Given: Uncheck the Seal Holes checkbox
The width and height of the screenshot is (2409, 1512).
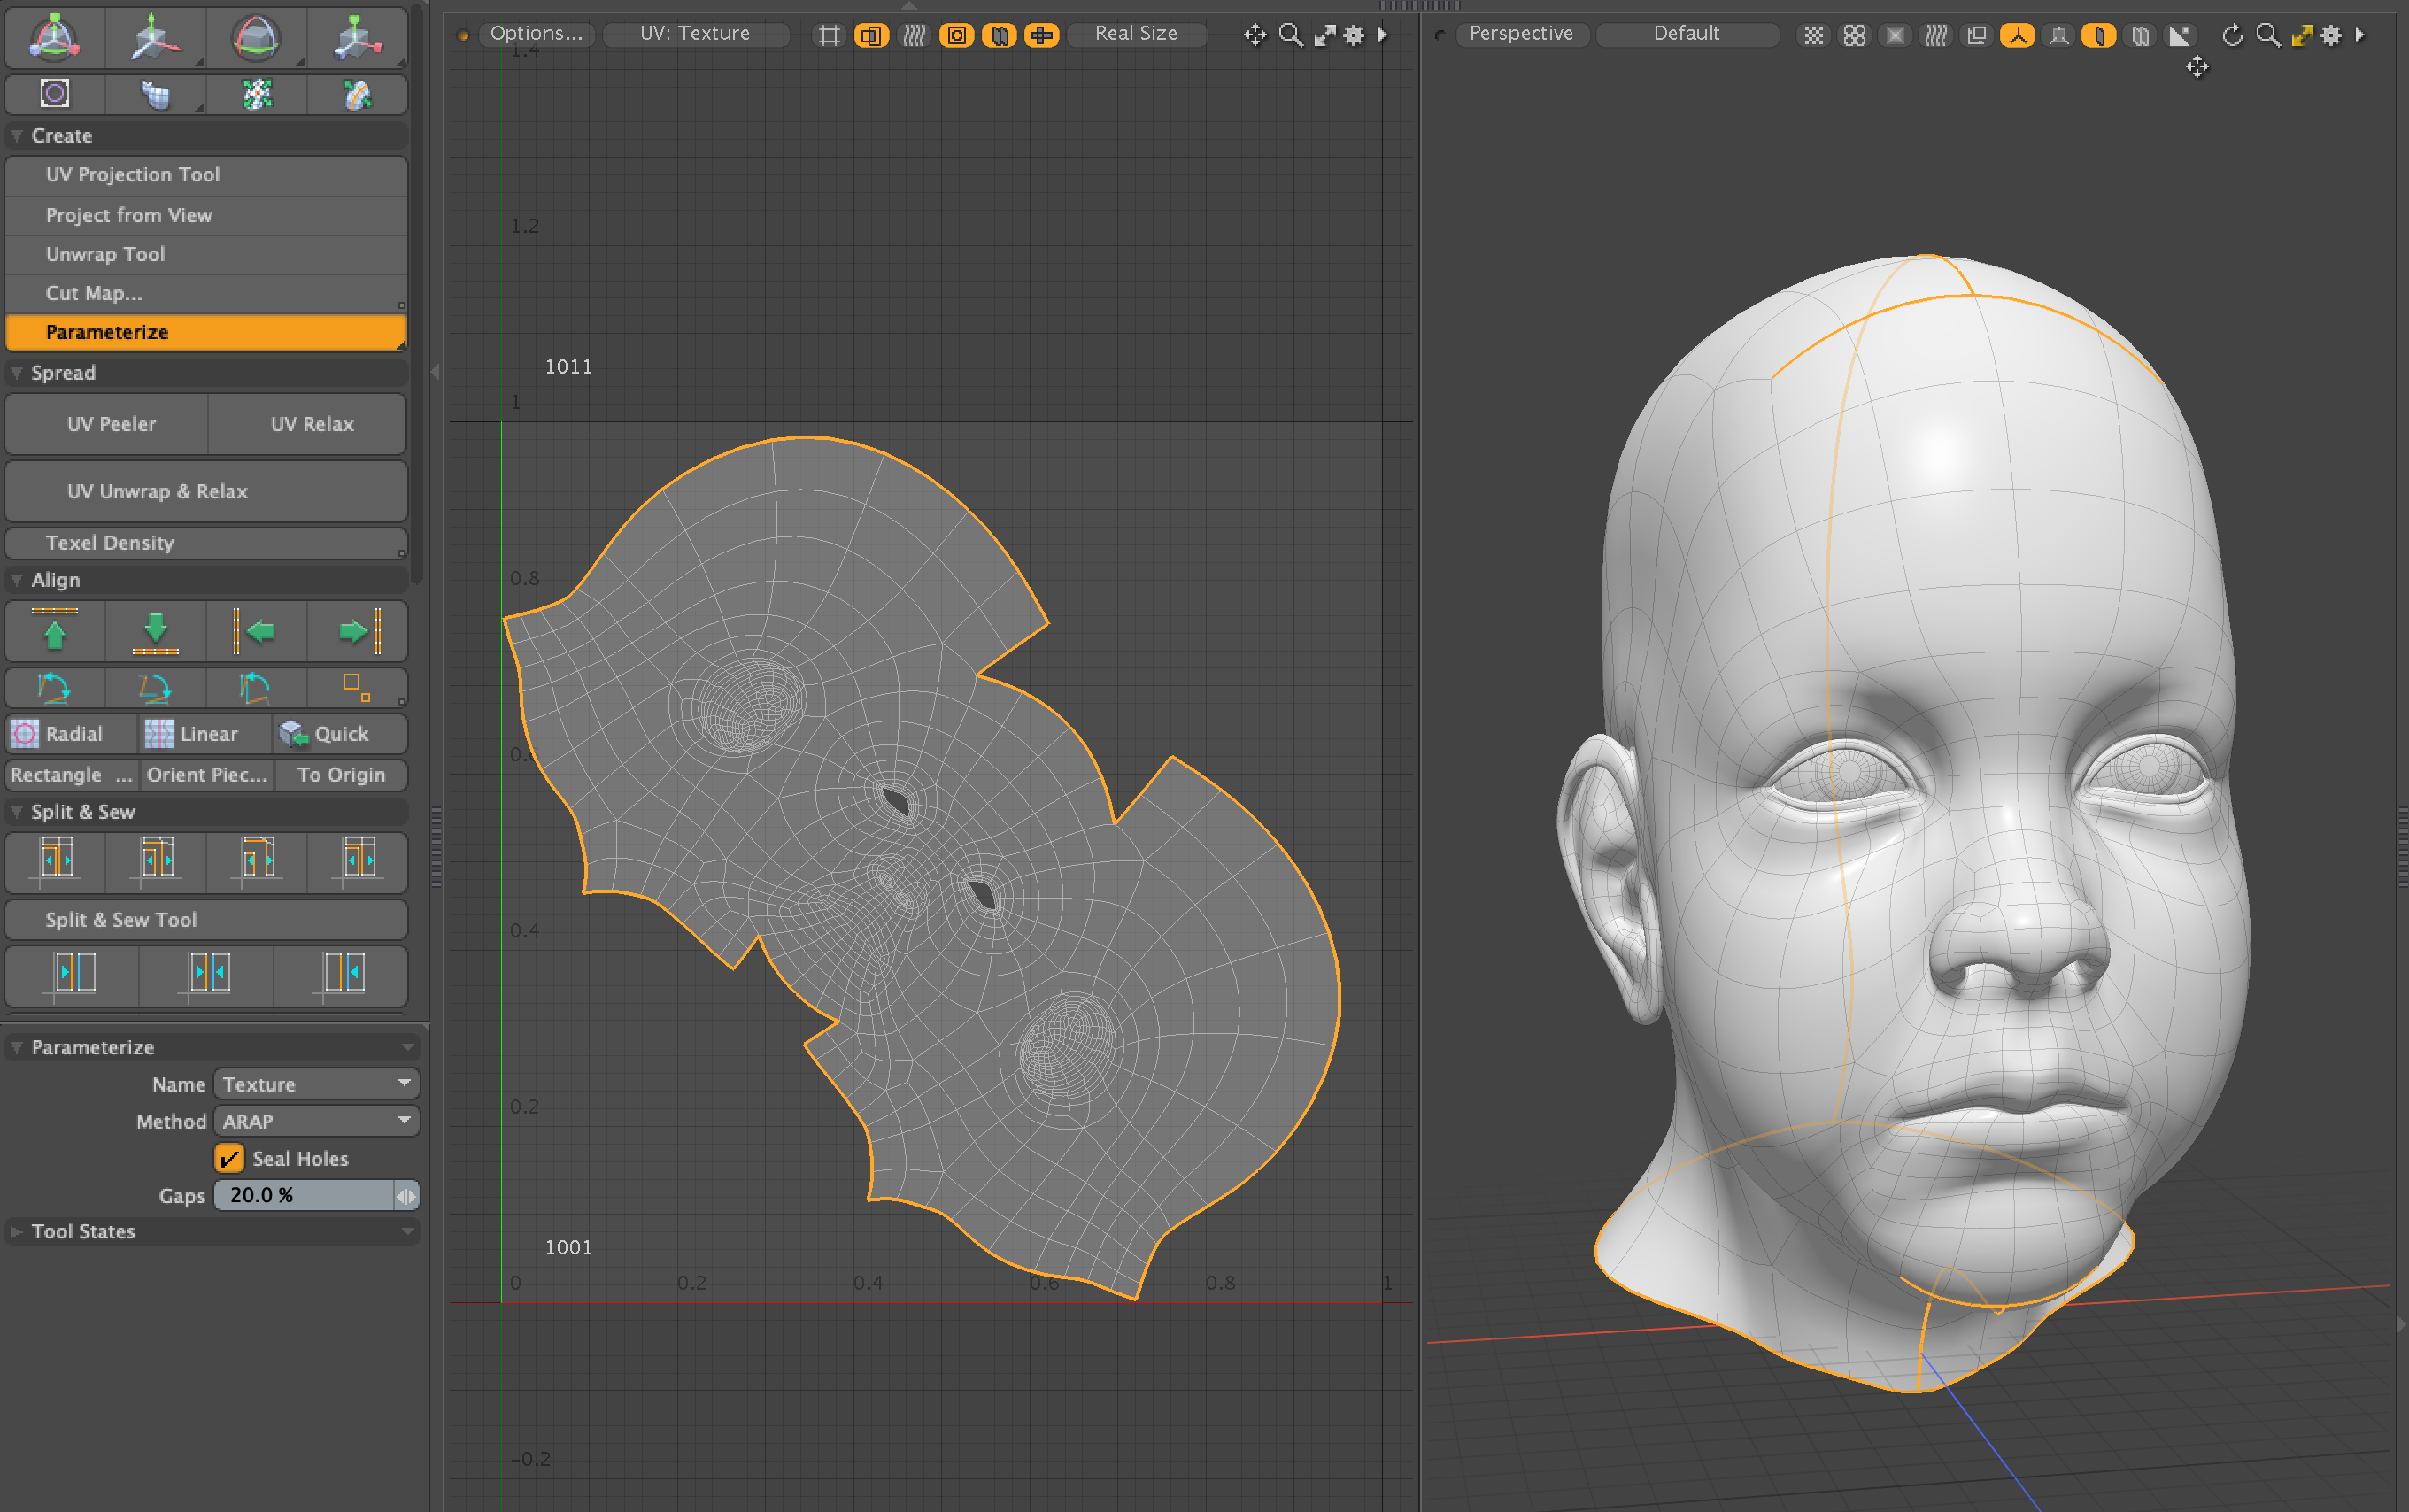Looking at the screenshot, I should (x=229, y=1158).
